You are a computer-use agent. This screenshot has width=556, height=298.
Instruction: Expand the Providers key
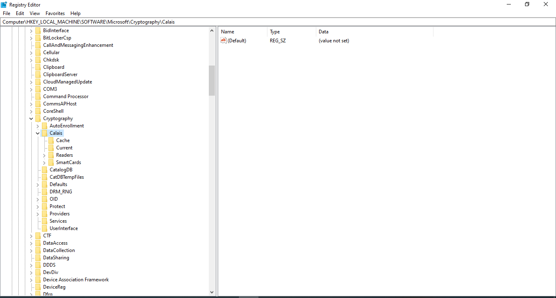[38, 214]
